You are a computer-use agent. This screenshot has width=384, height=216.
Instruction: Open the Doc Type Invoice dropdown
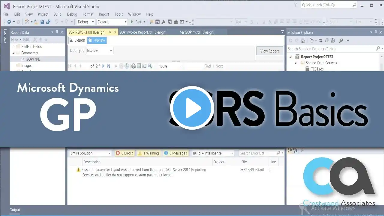(x=100, y=51)
